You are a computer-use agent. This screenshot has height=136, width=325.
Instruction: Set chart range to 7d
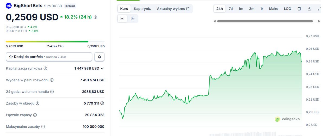click(x=231, y=9)
